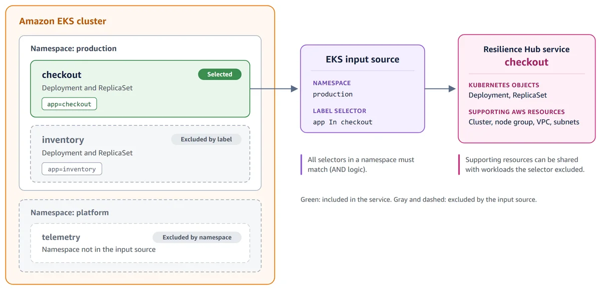Viewport: 601px width, 290px height.
Task: Select the "Resilience Hub service" title
Action: tap(526, 49)
